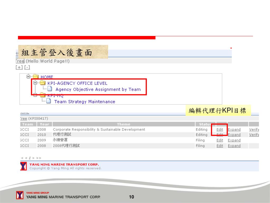Click the Agency Objective Assignment document icon
The image size is (270, 203).
(x=50, y=89)
